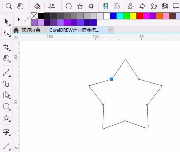Select the Complex Star tool

(91, 6)
